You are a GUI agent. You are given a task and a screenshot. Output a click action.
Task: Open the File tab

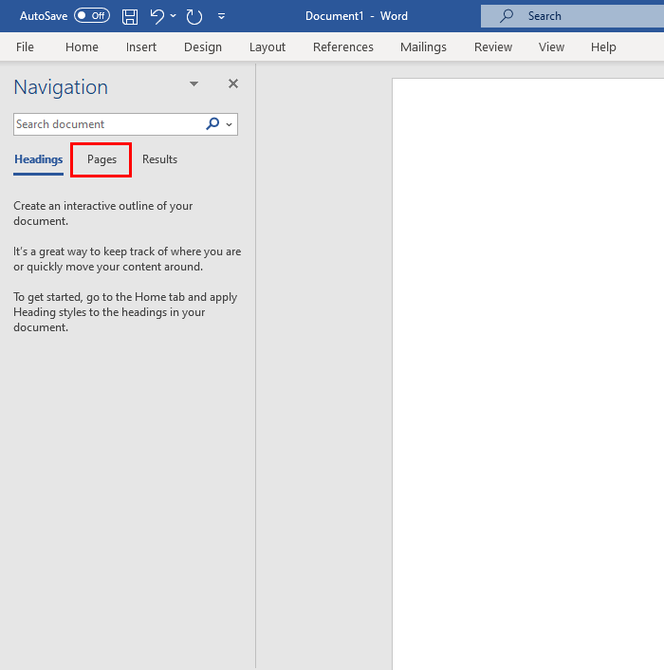[x=25, y=47]
